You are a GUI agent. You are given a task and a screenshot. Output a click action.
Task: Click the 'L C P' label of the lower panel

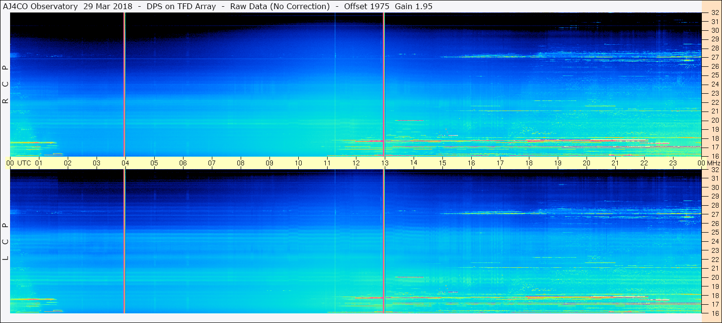click(6, 242)
